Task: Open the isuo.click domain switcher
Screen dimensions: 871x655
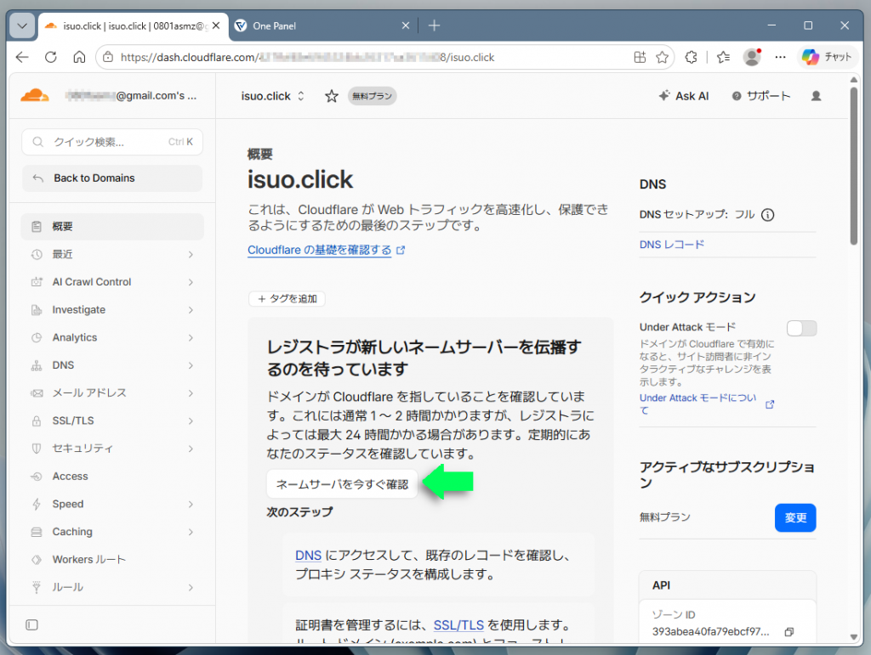Action: pyautogui.click(x=273, y=96)
